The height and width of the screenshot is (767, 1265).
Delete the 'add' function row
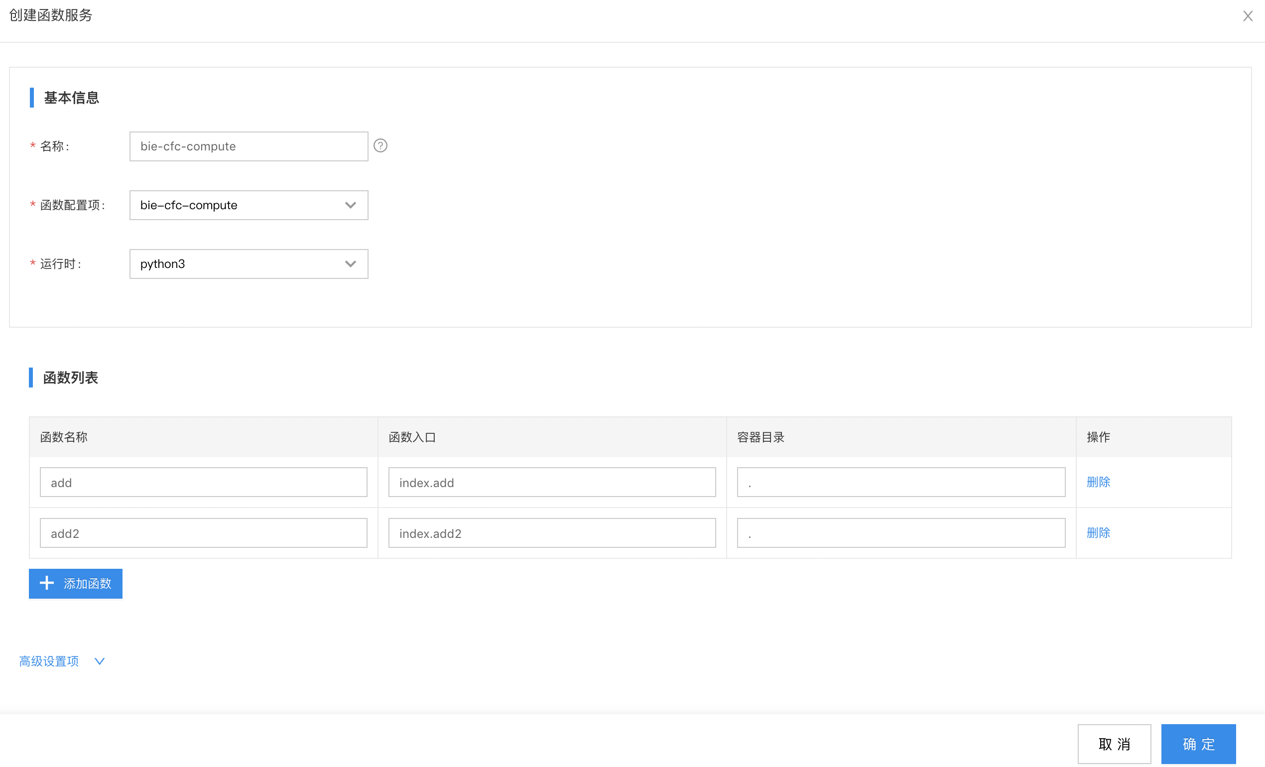click(1098, 482)
